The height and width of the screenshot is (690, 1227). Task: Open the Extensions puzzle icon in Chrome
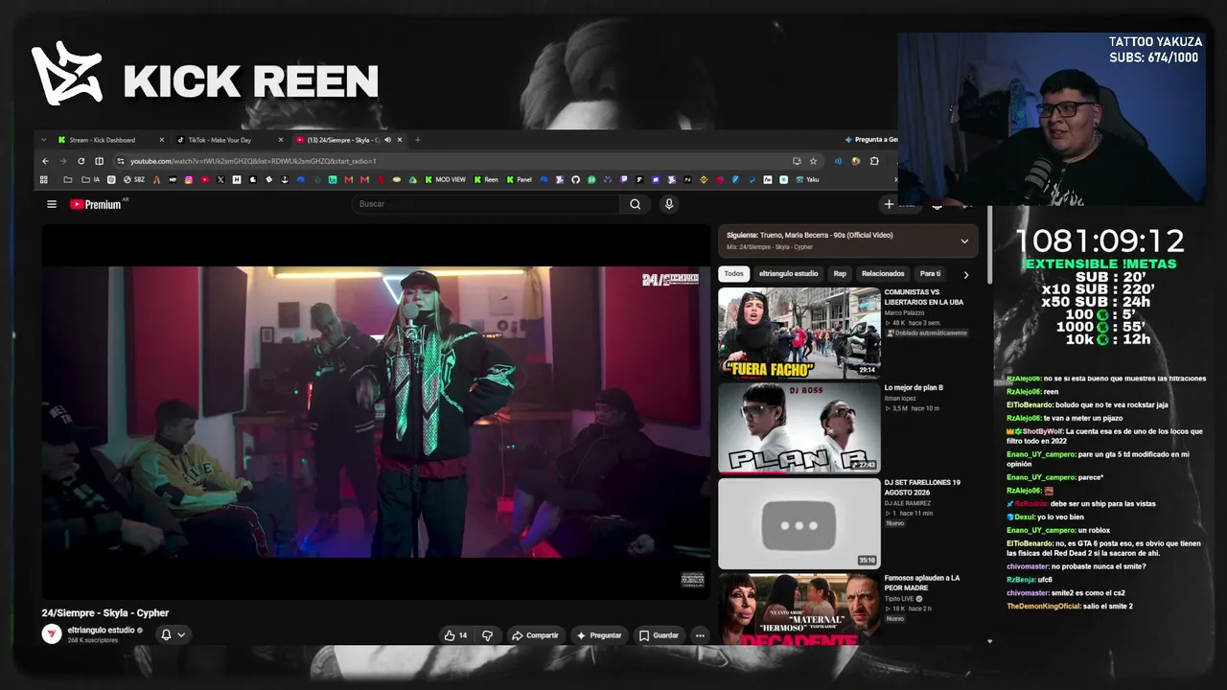(x=874, y=161)
